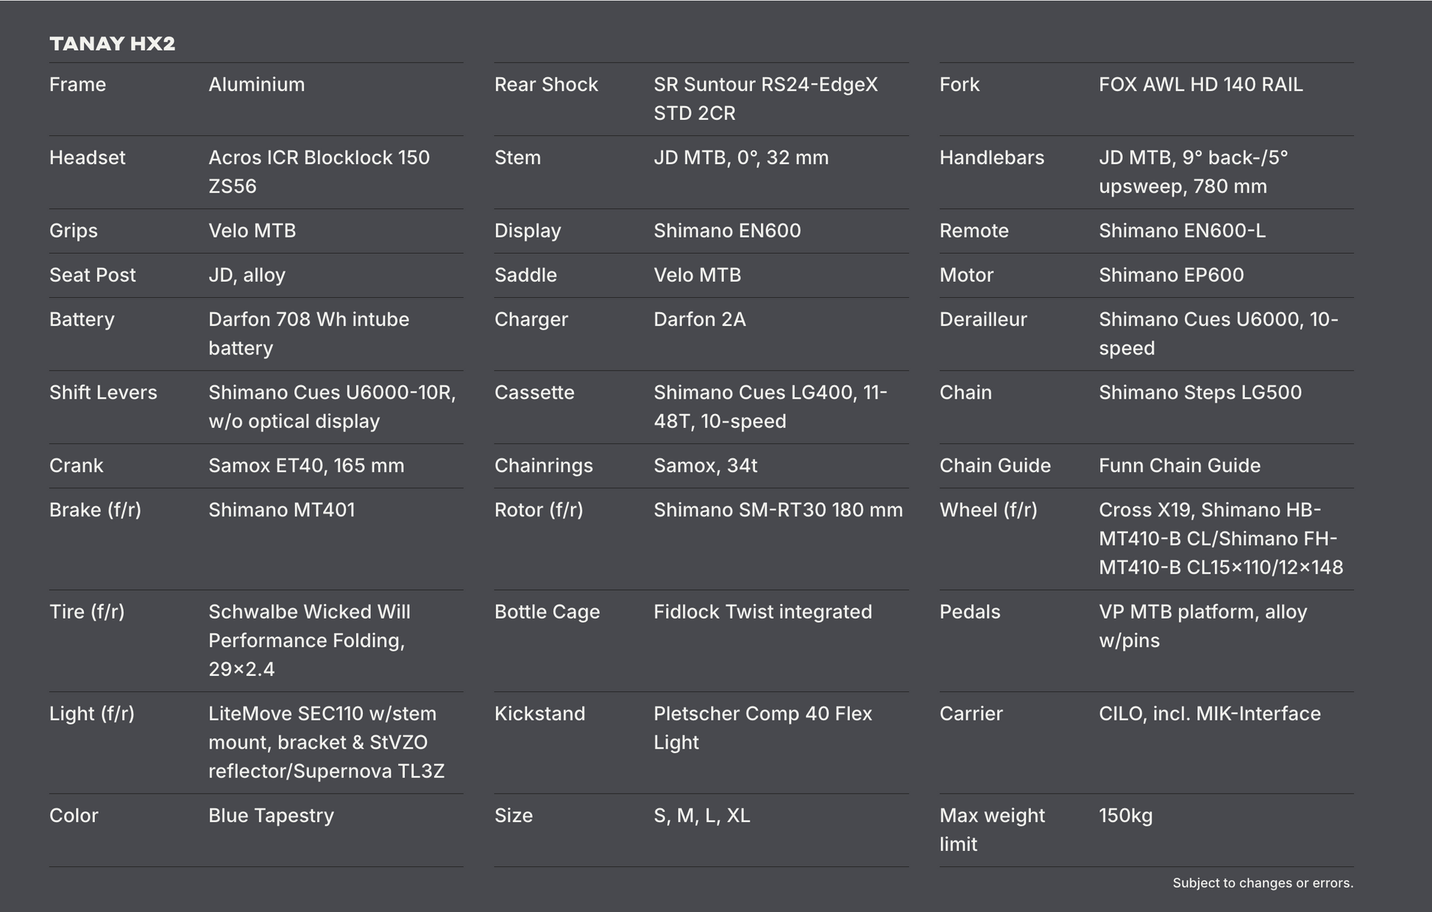Select the Shimano EN600 display value
The image size is (1432, 912).
726,231
